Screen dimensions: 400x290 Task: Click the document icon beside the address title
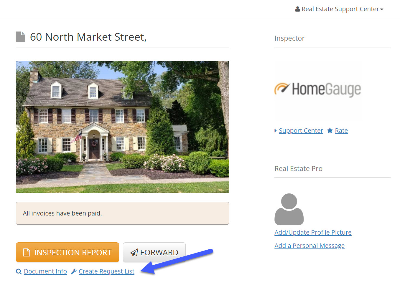pyautogui.click(x=20, y=37)
